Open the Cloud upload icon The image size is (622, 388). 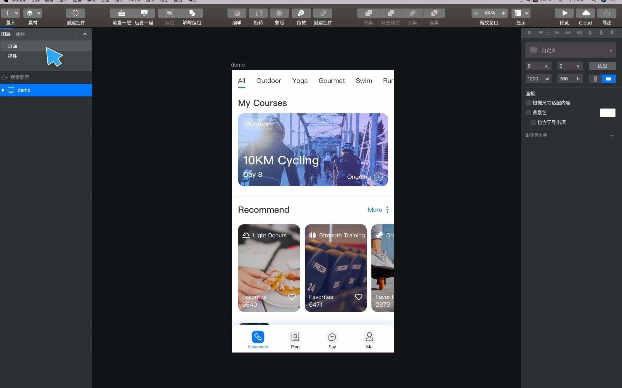coord(586,13)
